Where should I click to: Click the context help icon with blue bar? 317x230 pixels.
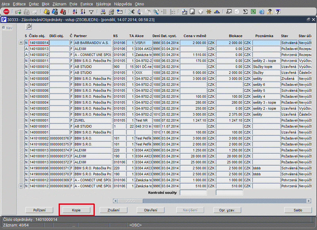coord(278,12)
